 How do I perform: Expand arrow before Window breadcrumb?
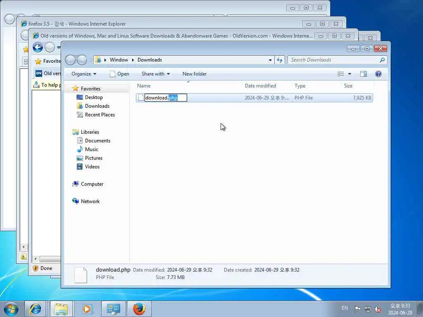click(x=105, y=60)
